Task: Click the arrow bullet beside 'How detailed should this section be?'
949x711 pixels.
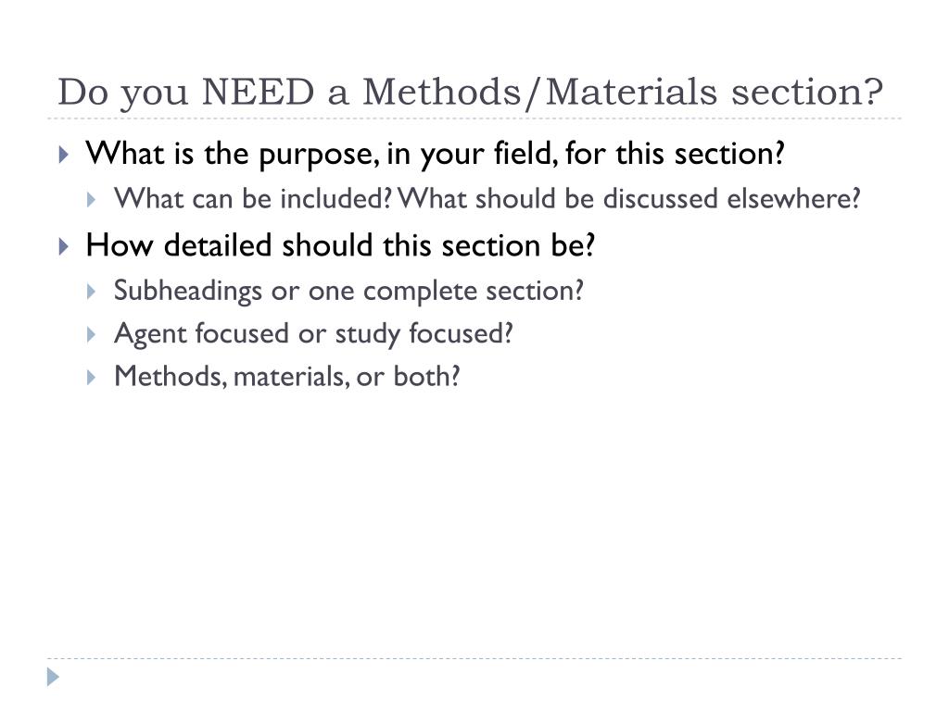Action: pyautogui.click(x=64, y=246)
